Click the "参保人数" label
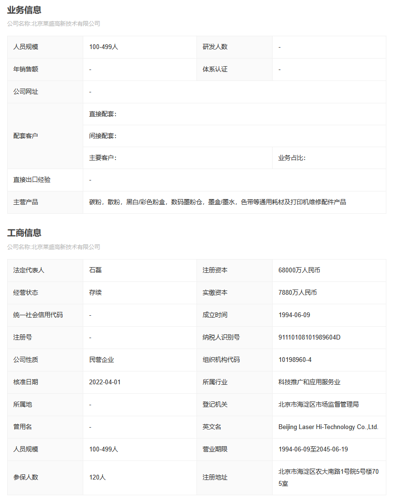Screen dimensions: 393x500 [26, 477]
